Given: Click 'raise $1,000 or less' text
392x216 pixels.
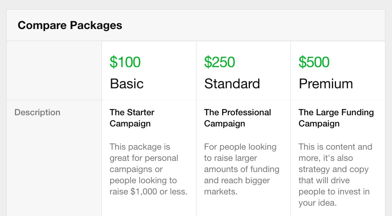Looking at the screenshot, I should tap(148, 192).
